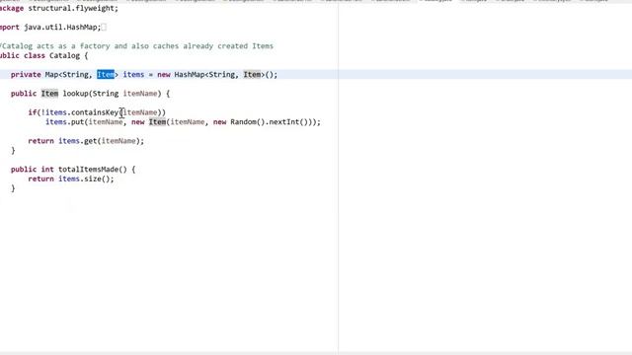Click the nextInt method call
Image resolution: width=632 pixels, height=355 pixels.
[x=283, y=122]
